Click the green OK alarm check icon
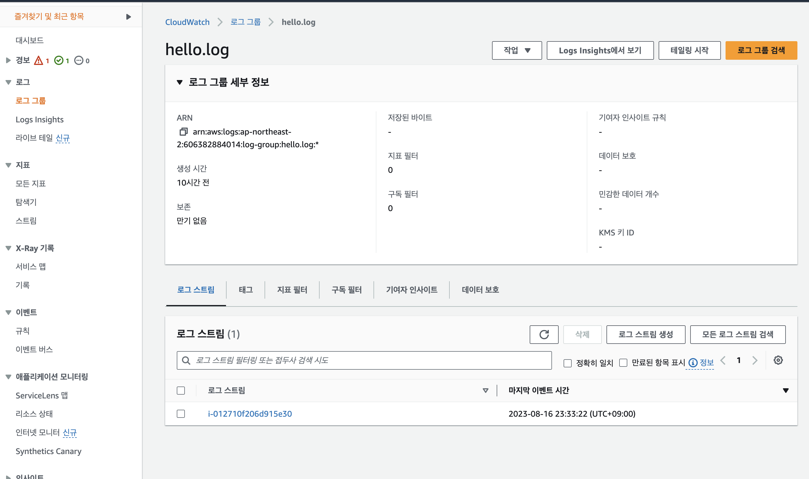Image resolution: width=809 pixels, height=479 pixels. tap(59, 60)
